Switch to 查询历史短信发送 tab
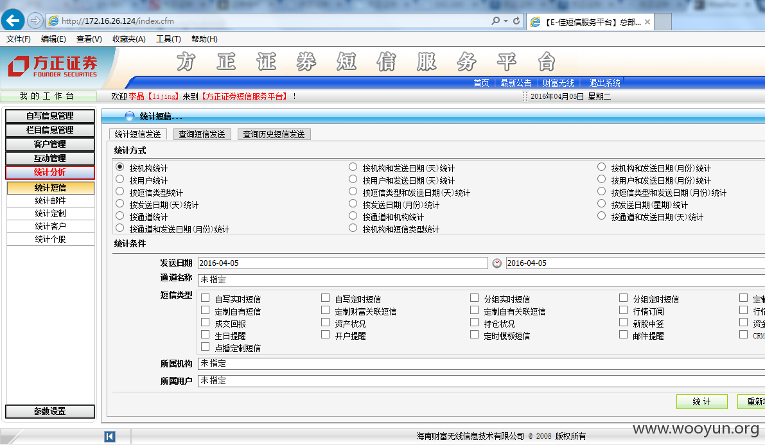This screenshot has height=447, width=765. (x=274, y=135)
